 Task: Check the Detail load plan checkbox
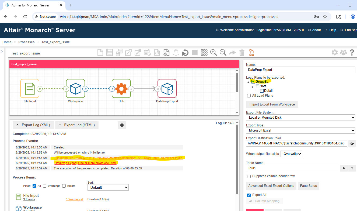click(262, 91)
